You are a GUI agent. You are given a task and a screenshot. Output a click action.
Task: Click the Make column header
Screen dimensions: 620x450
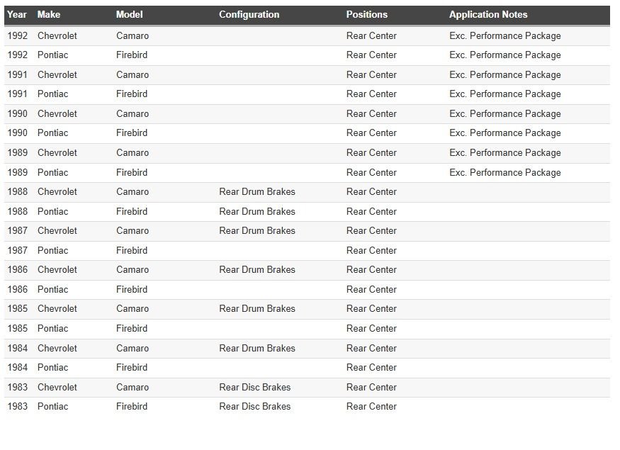coord(49,15)
